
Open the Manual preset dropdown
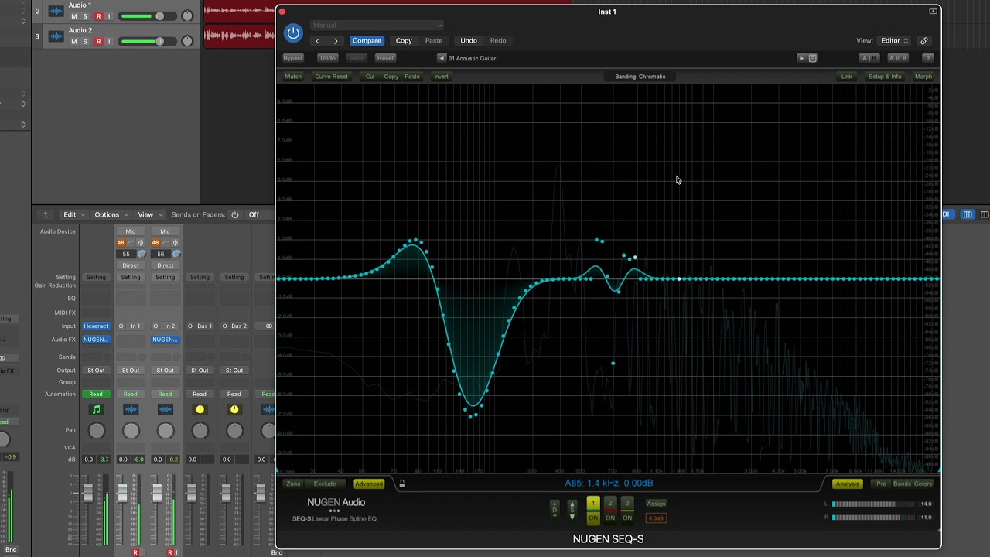coord(377,26)
